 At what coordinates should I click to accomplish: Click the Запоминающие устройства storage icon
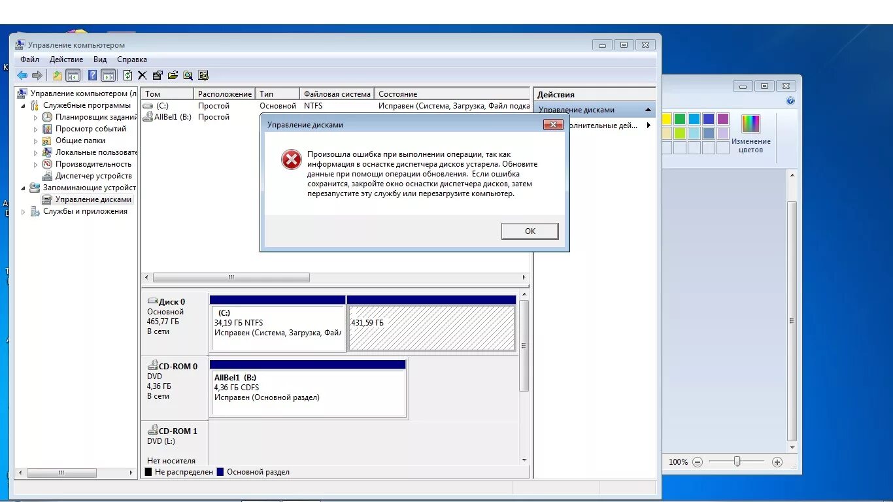tap(35, 188)
